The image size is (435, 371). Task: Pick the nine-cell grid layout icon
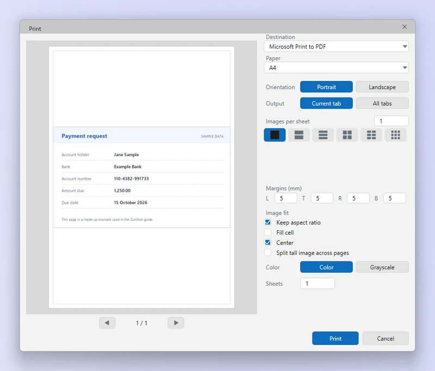[x=396, y=135]
